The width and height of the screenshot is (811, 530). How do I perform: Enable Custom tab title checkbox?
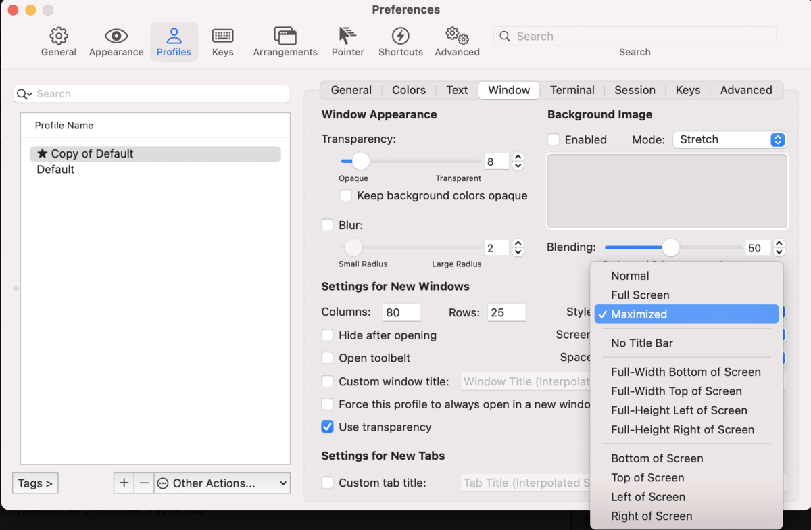327,483
